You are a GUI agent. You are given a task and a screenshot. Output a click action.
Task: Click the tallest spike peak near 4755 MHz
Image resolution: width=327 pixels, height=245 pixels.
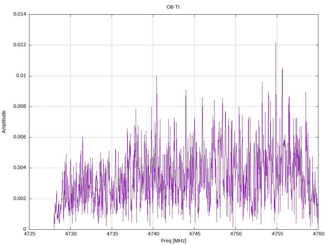coord(276,43)
